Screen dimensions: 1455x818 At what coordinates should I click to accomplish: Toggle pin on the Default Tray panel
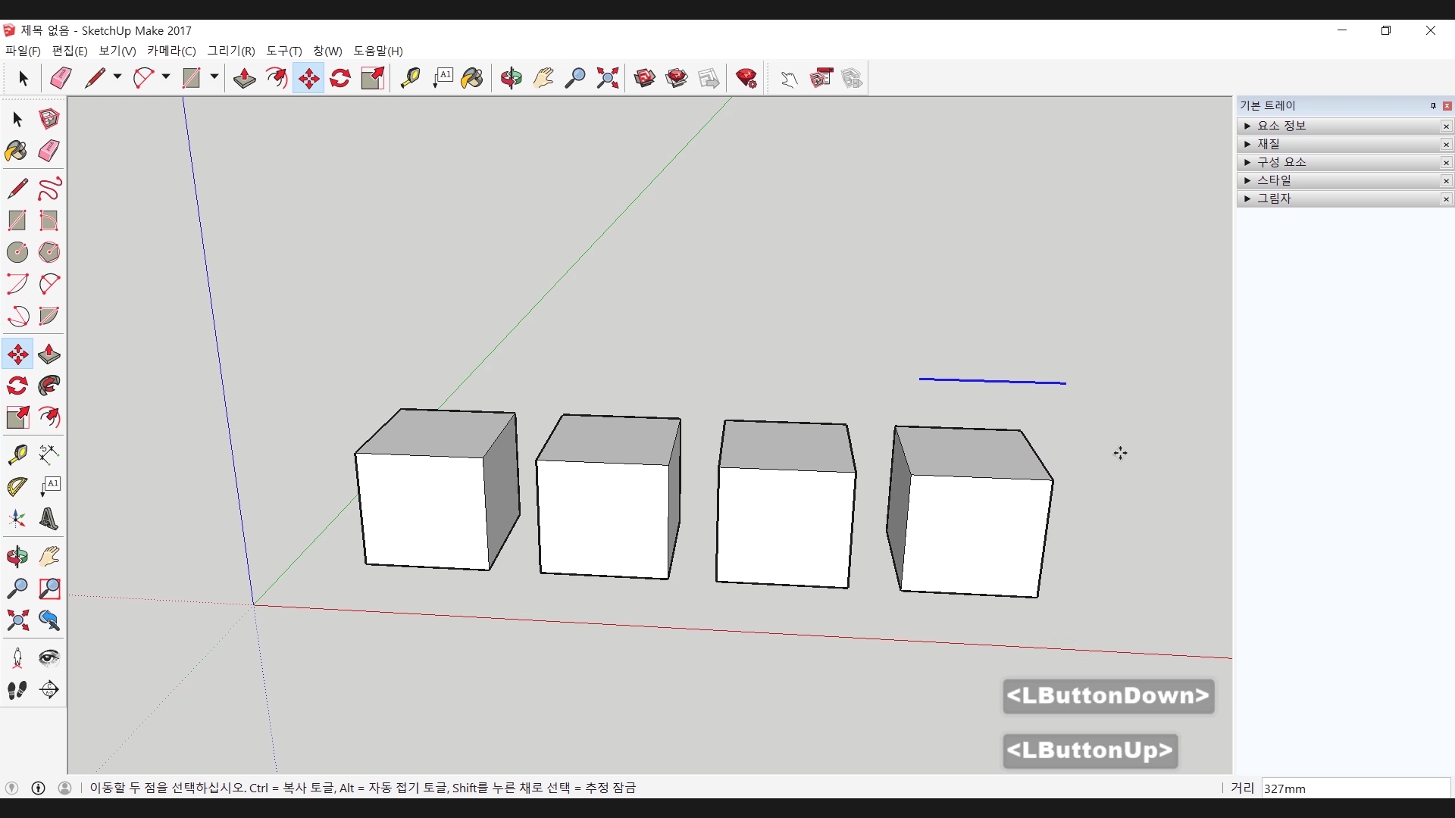point(1432,106)
